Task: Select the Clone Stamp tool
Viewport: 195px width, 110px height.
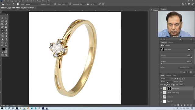Action: (6, 30)
